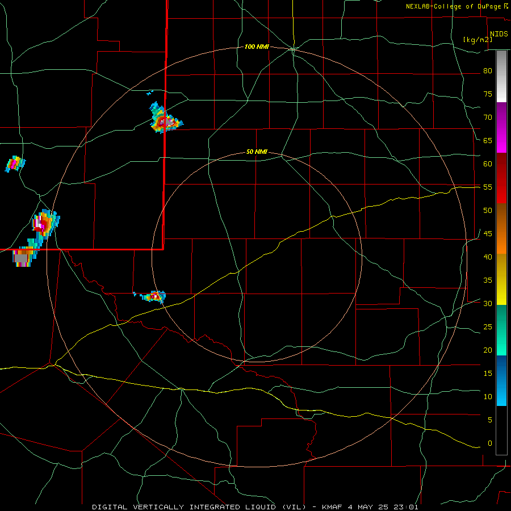Screen dimensions: 511x511
Task: Click the [kg/m2] units label
Action: 478,40
